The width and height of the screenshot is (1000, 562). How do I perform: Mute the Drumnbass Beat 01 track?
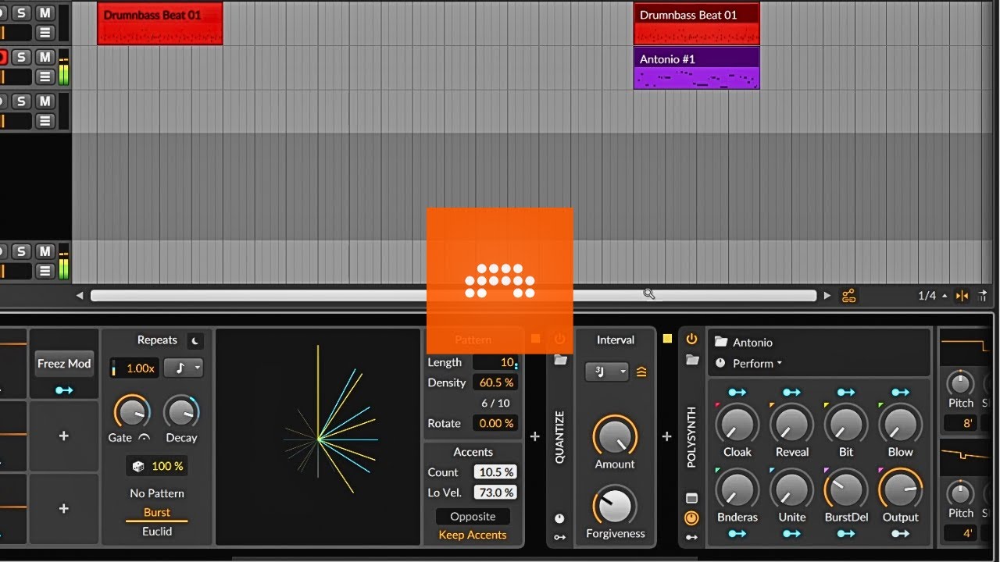point(45,12)
